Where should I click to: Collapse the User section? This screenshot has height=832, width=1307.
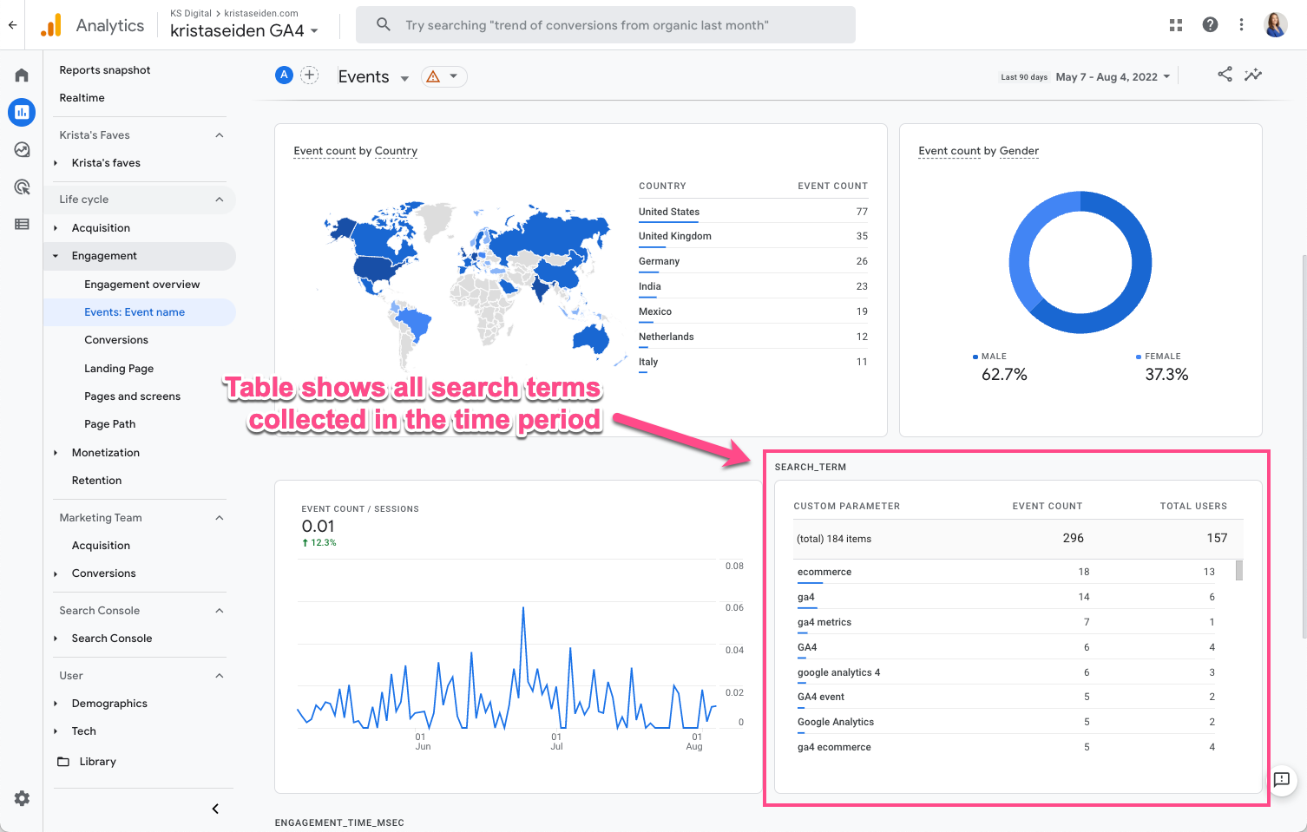click(x=220, y=676)
